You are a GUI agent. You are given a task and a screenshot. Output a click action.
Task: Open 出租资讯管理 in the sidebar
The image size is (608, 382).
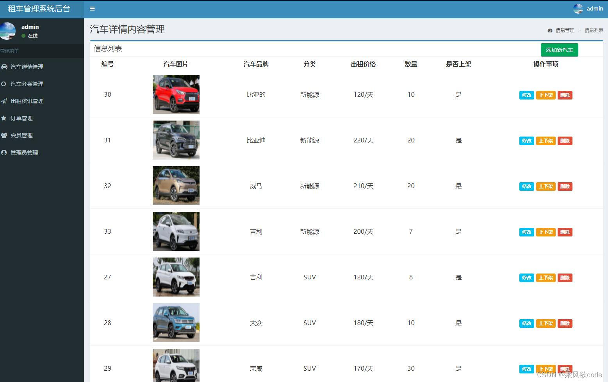click(42, 101)
